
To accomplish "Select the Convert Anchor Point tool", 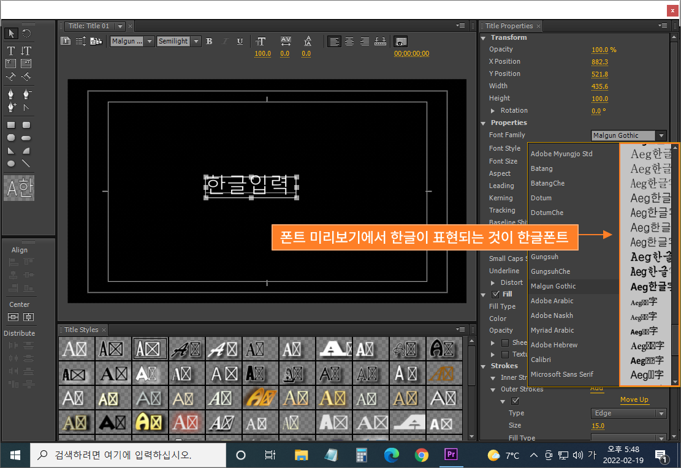I will (x=26, y=107).
